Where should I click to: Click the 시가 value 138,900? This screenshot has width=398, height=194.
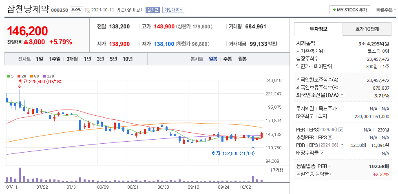[x=119, y=44]
